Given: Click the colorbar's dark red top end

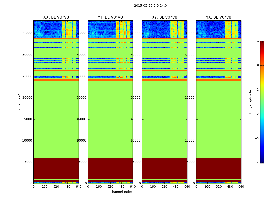Looking at the screenshot, I should 262,42.
